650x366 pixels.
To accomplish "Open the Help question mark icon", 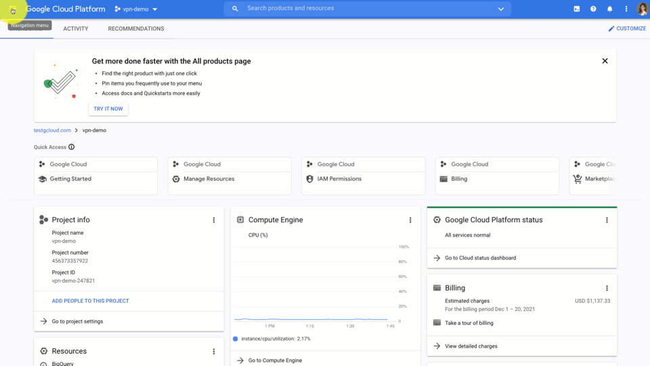I will click(593, 9).
